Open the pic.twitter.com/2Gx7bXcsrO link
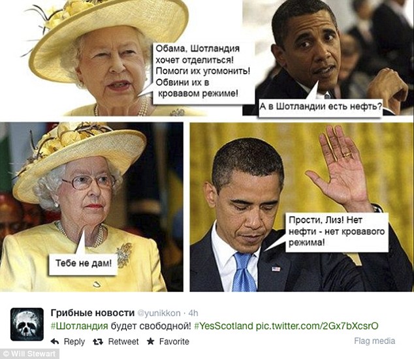Viewport: 414px width, 359px height. (317, 326)
